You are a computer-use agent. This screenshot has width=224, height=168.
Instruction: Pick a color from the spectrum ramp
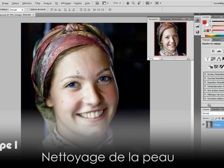[215, 35]
